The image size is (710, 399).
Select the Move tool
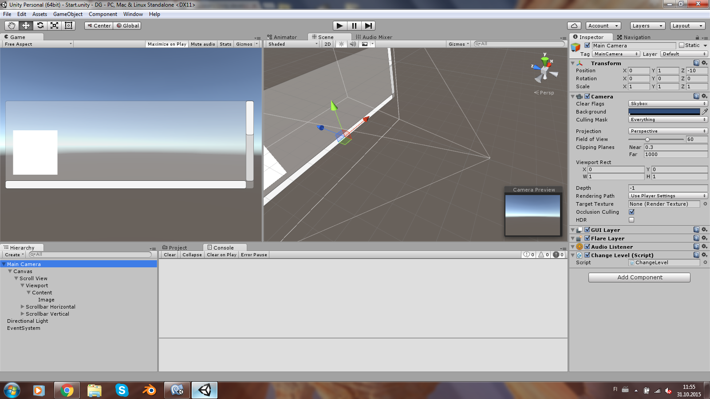(26, 26)
